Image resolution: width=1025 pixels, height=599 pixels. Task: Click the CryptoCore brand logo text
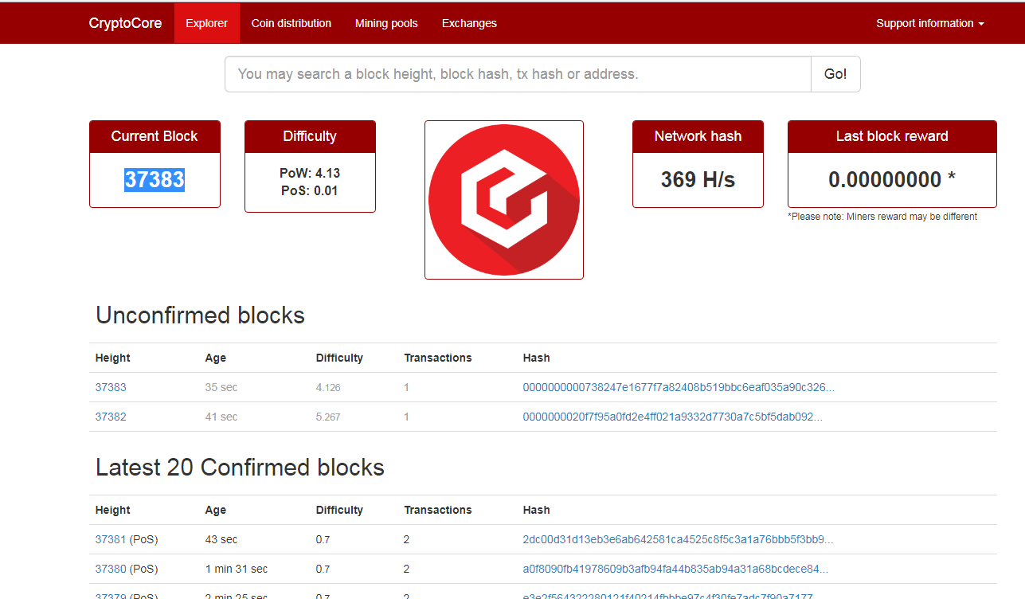coord(125,23)
